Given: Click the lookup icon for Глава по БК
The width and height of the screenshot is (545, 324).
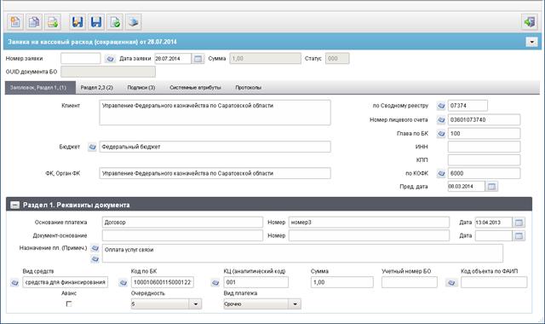Looking at the screenshot, I should 441,134.
